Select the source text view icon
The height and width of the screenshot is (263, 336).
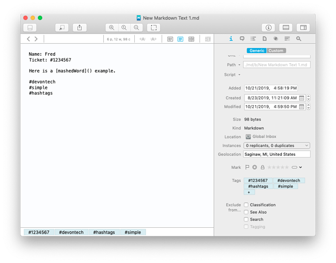tap(181, 39)
